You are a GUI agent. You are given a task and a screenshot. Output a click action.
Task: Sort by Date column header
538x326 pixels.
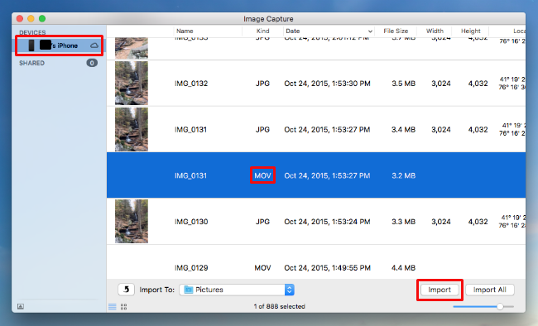[x=293, y=31]
